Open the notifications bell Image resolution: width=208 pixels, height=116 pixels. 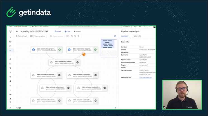(140, 26)
